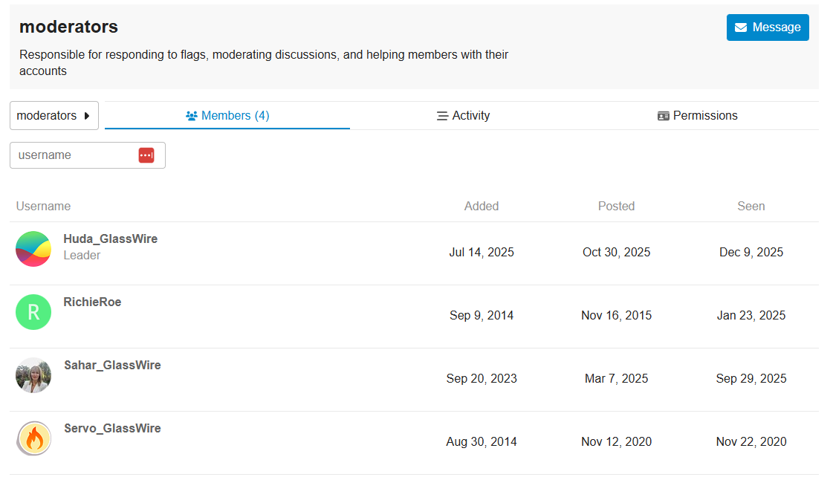This screenshot has width=833, height=480.
Task: Click the red password manager icon
Action: click(146, 155)
